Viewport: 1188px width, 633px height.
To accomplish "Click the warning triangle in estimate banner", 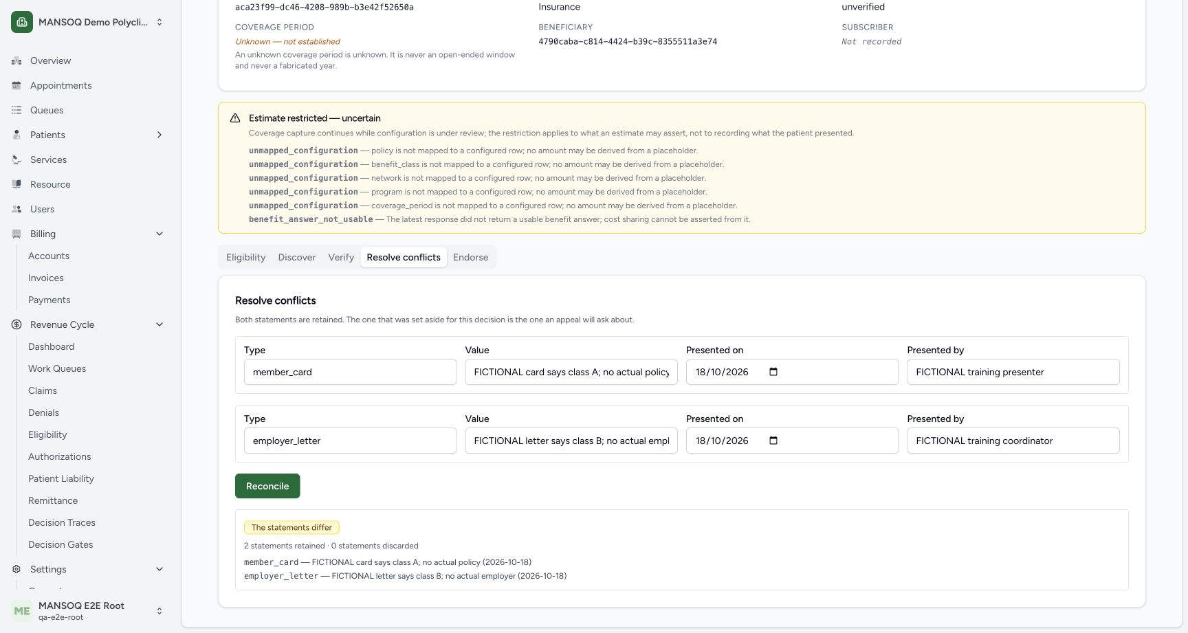I will click(235, 118).
